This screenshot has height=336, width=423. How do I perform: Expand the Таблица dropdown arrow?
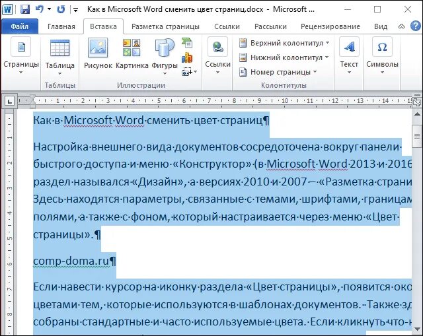pyautogui.click(x=59, y=73)
